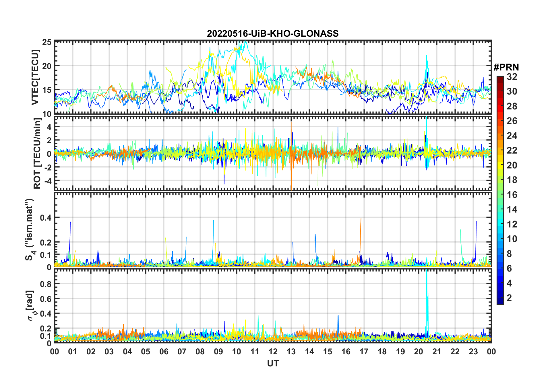Click the yellow colorbar segment near 20

tap(500, 165)
